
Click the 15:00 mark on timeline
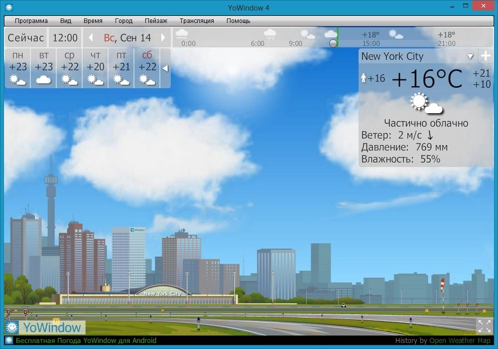371,43
